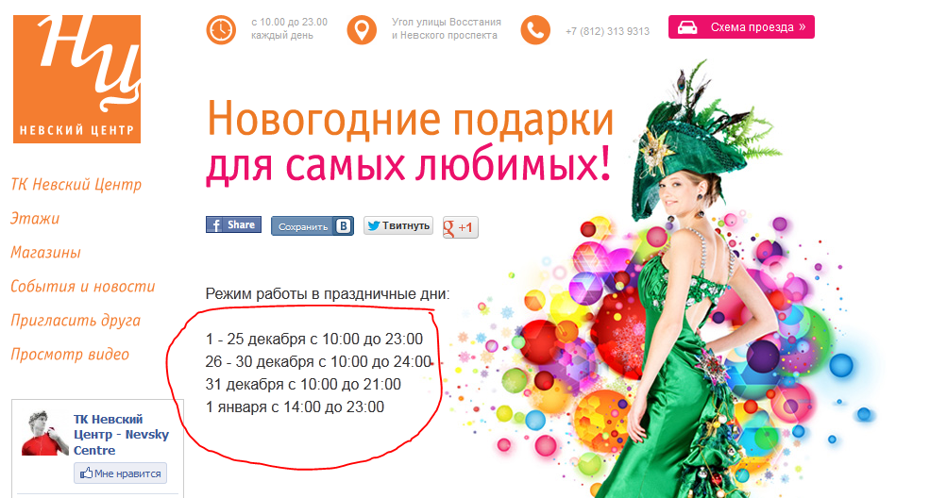Open the Этажи menu item
Screen dimensions: 930x498
coord(35,219)
